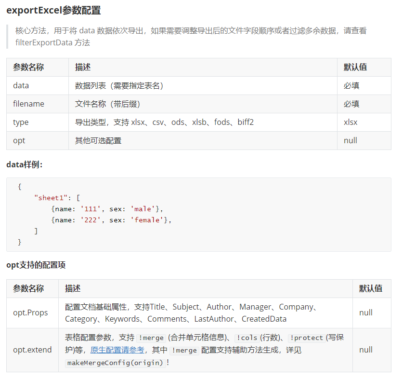Click the 文件名称（带后缀）description cell

pyautogui.click(x=108, y=104)
